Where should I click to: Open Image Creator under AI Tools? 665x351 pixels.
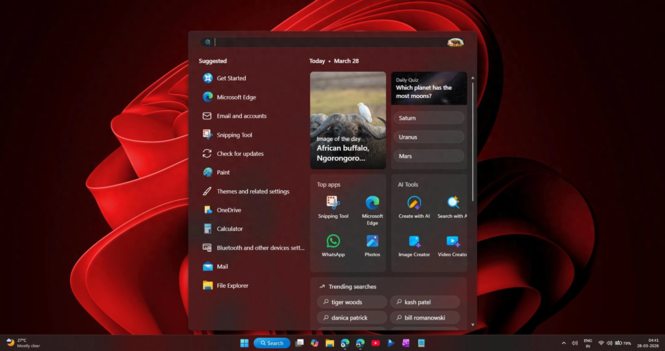(x=414, y=244)
